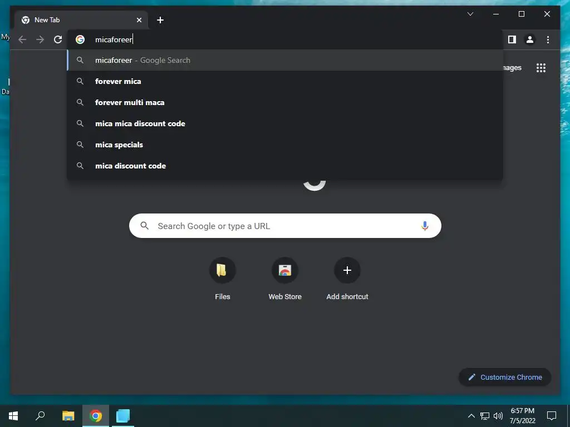
Task: Choose 'mica mica discount code' suggestion
Action: tap(285, 123)
